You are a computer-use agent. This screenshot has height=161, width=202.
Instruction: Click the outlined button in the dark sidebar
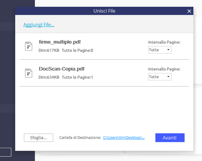click(5, 152)
